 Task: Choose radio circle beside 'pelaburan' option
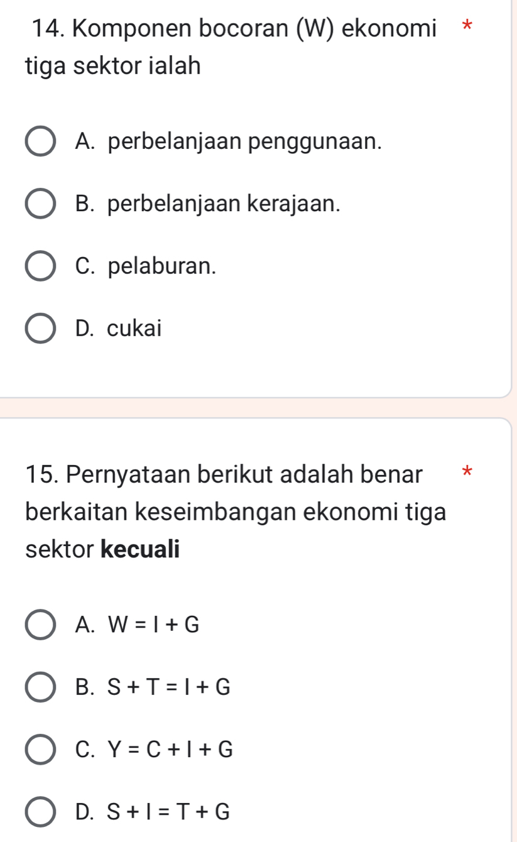pos(40,266)
